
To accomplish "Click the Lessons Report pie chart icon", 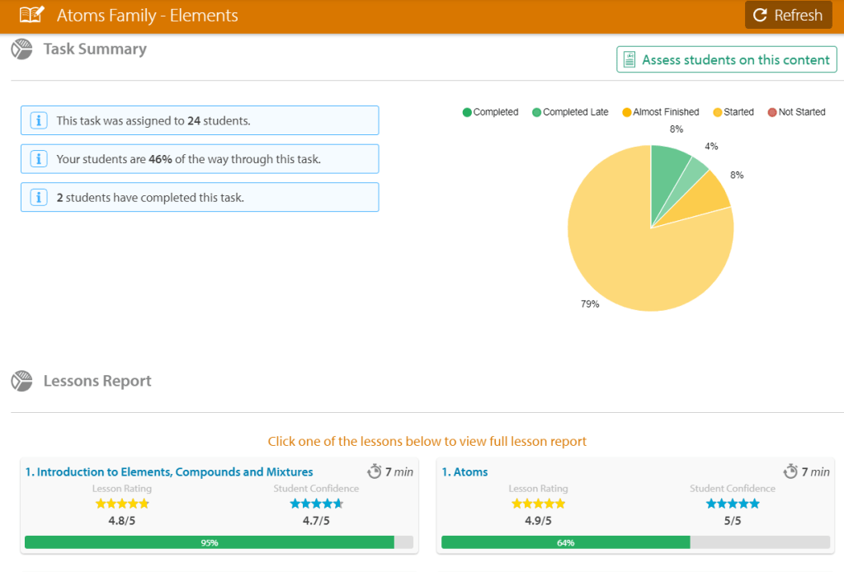I will pos(21,382).
